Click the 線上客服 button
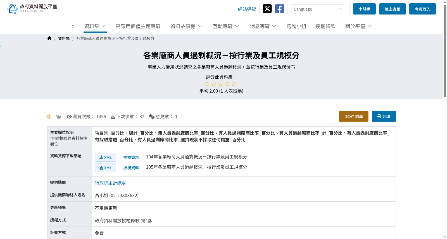 (x=393, y=9)
